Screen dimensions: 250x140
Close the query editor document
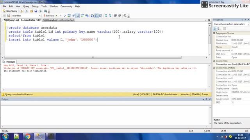[x=209, y=20]
